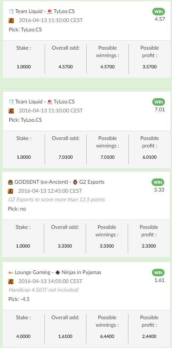Click the CS:GO game icon beside 11:10:00 in the first bet

tap(11, 21)
